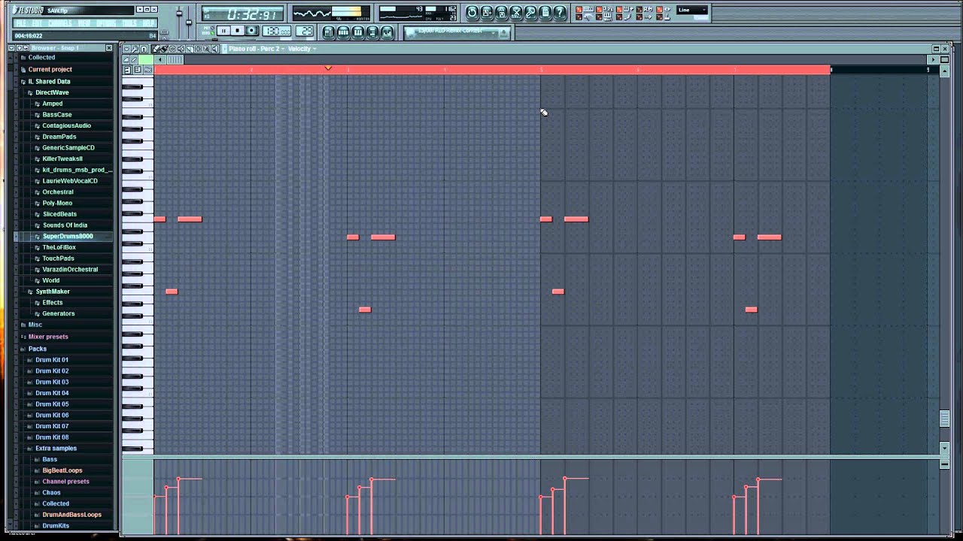
Task: Open the piano roll magnet snap options
Action: pyautogui.click(x=144, y=49)
